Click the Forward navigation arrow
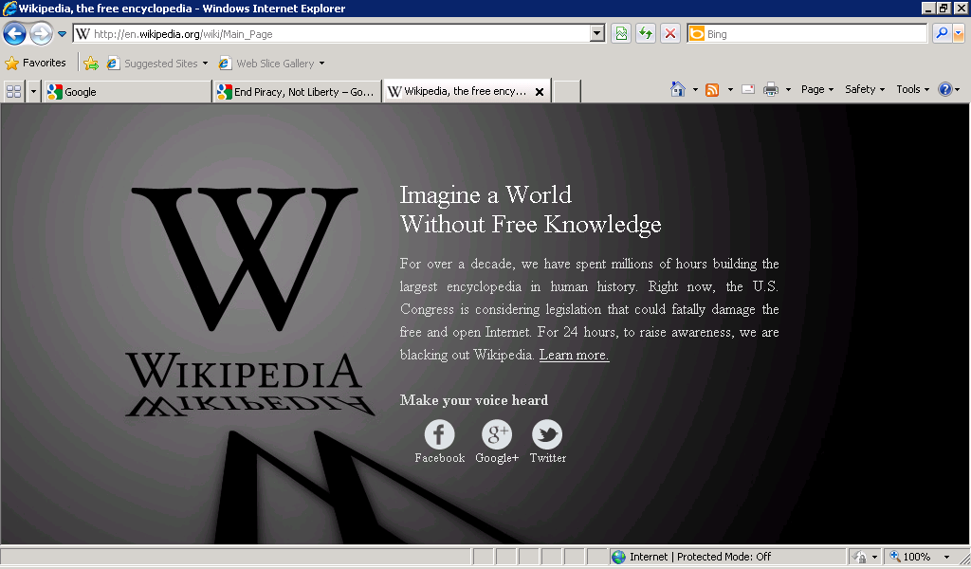971x569 pixels. pos(41,33)
